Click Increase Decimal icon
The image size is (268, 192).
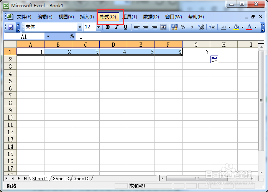[201, 27]
